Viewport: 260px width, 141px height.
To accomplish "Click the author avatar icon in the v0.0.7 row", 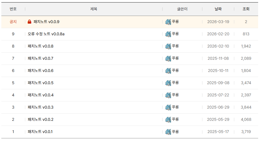I will [168, 58].
